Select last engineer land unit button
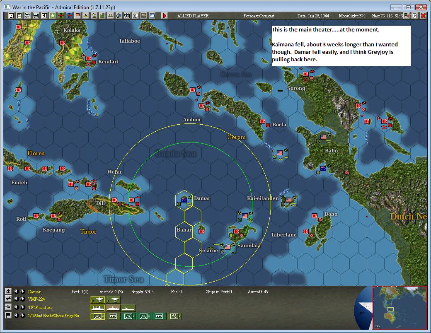This screenshot has width=431, height=333. point(174,316)
